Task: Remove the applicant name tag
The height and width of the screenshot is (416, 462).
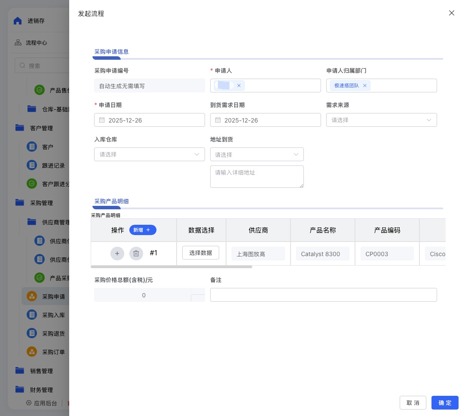Action: point(239,86)
